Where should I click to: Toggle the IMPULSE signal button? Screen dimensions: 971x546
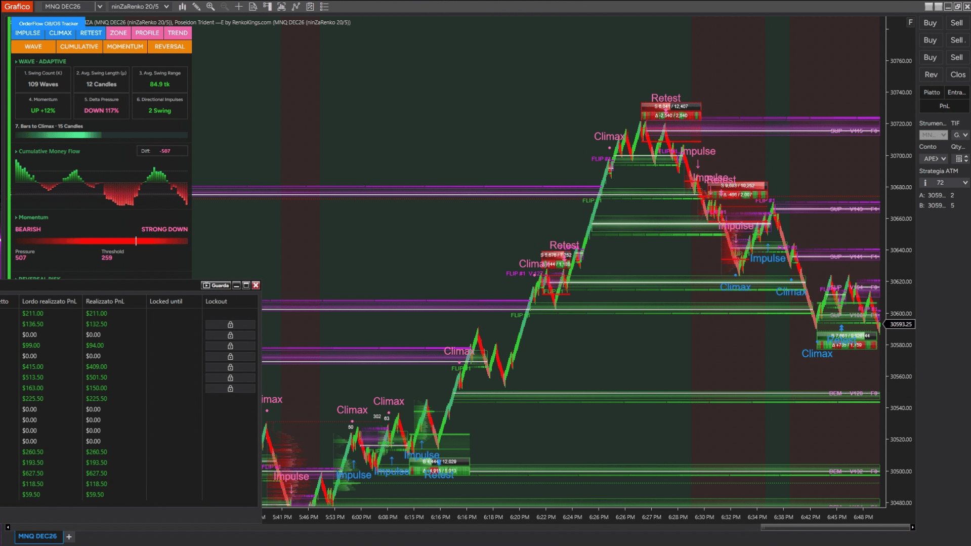click(28, 33)
